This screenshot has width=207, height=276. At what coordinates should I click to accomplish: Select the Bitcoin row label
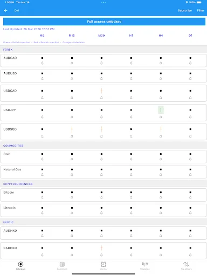pyautogui.click(x=9, y=192)
